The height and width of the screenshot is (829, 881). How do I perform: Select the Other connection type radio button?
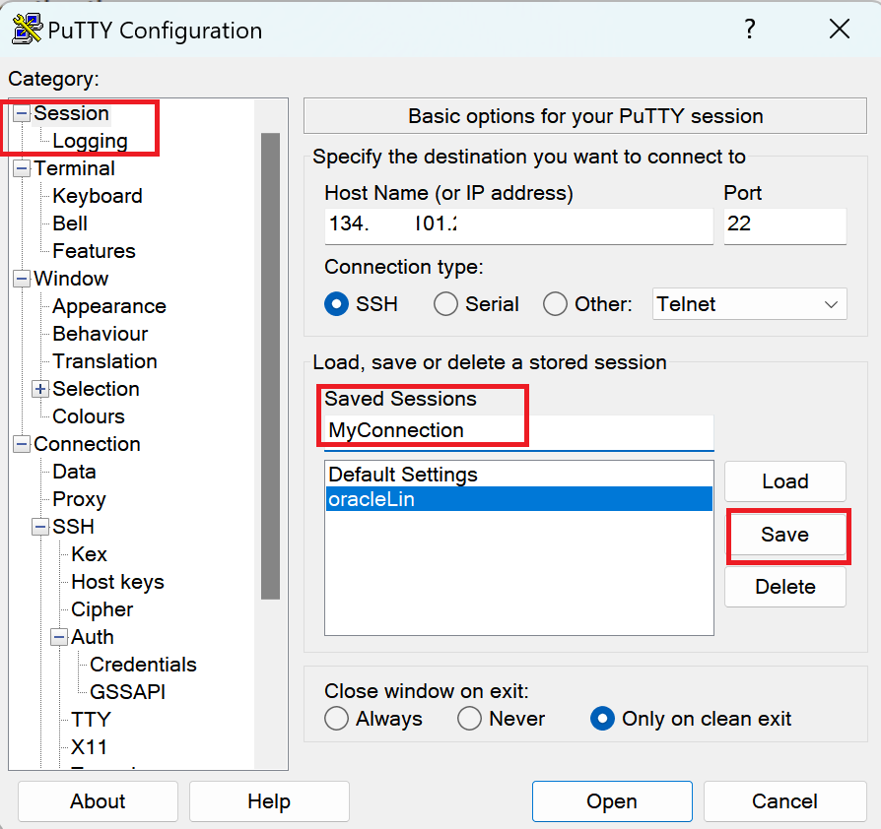pyautogui.click(x=555, y=304)
